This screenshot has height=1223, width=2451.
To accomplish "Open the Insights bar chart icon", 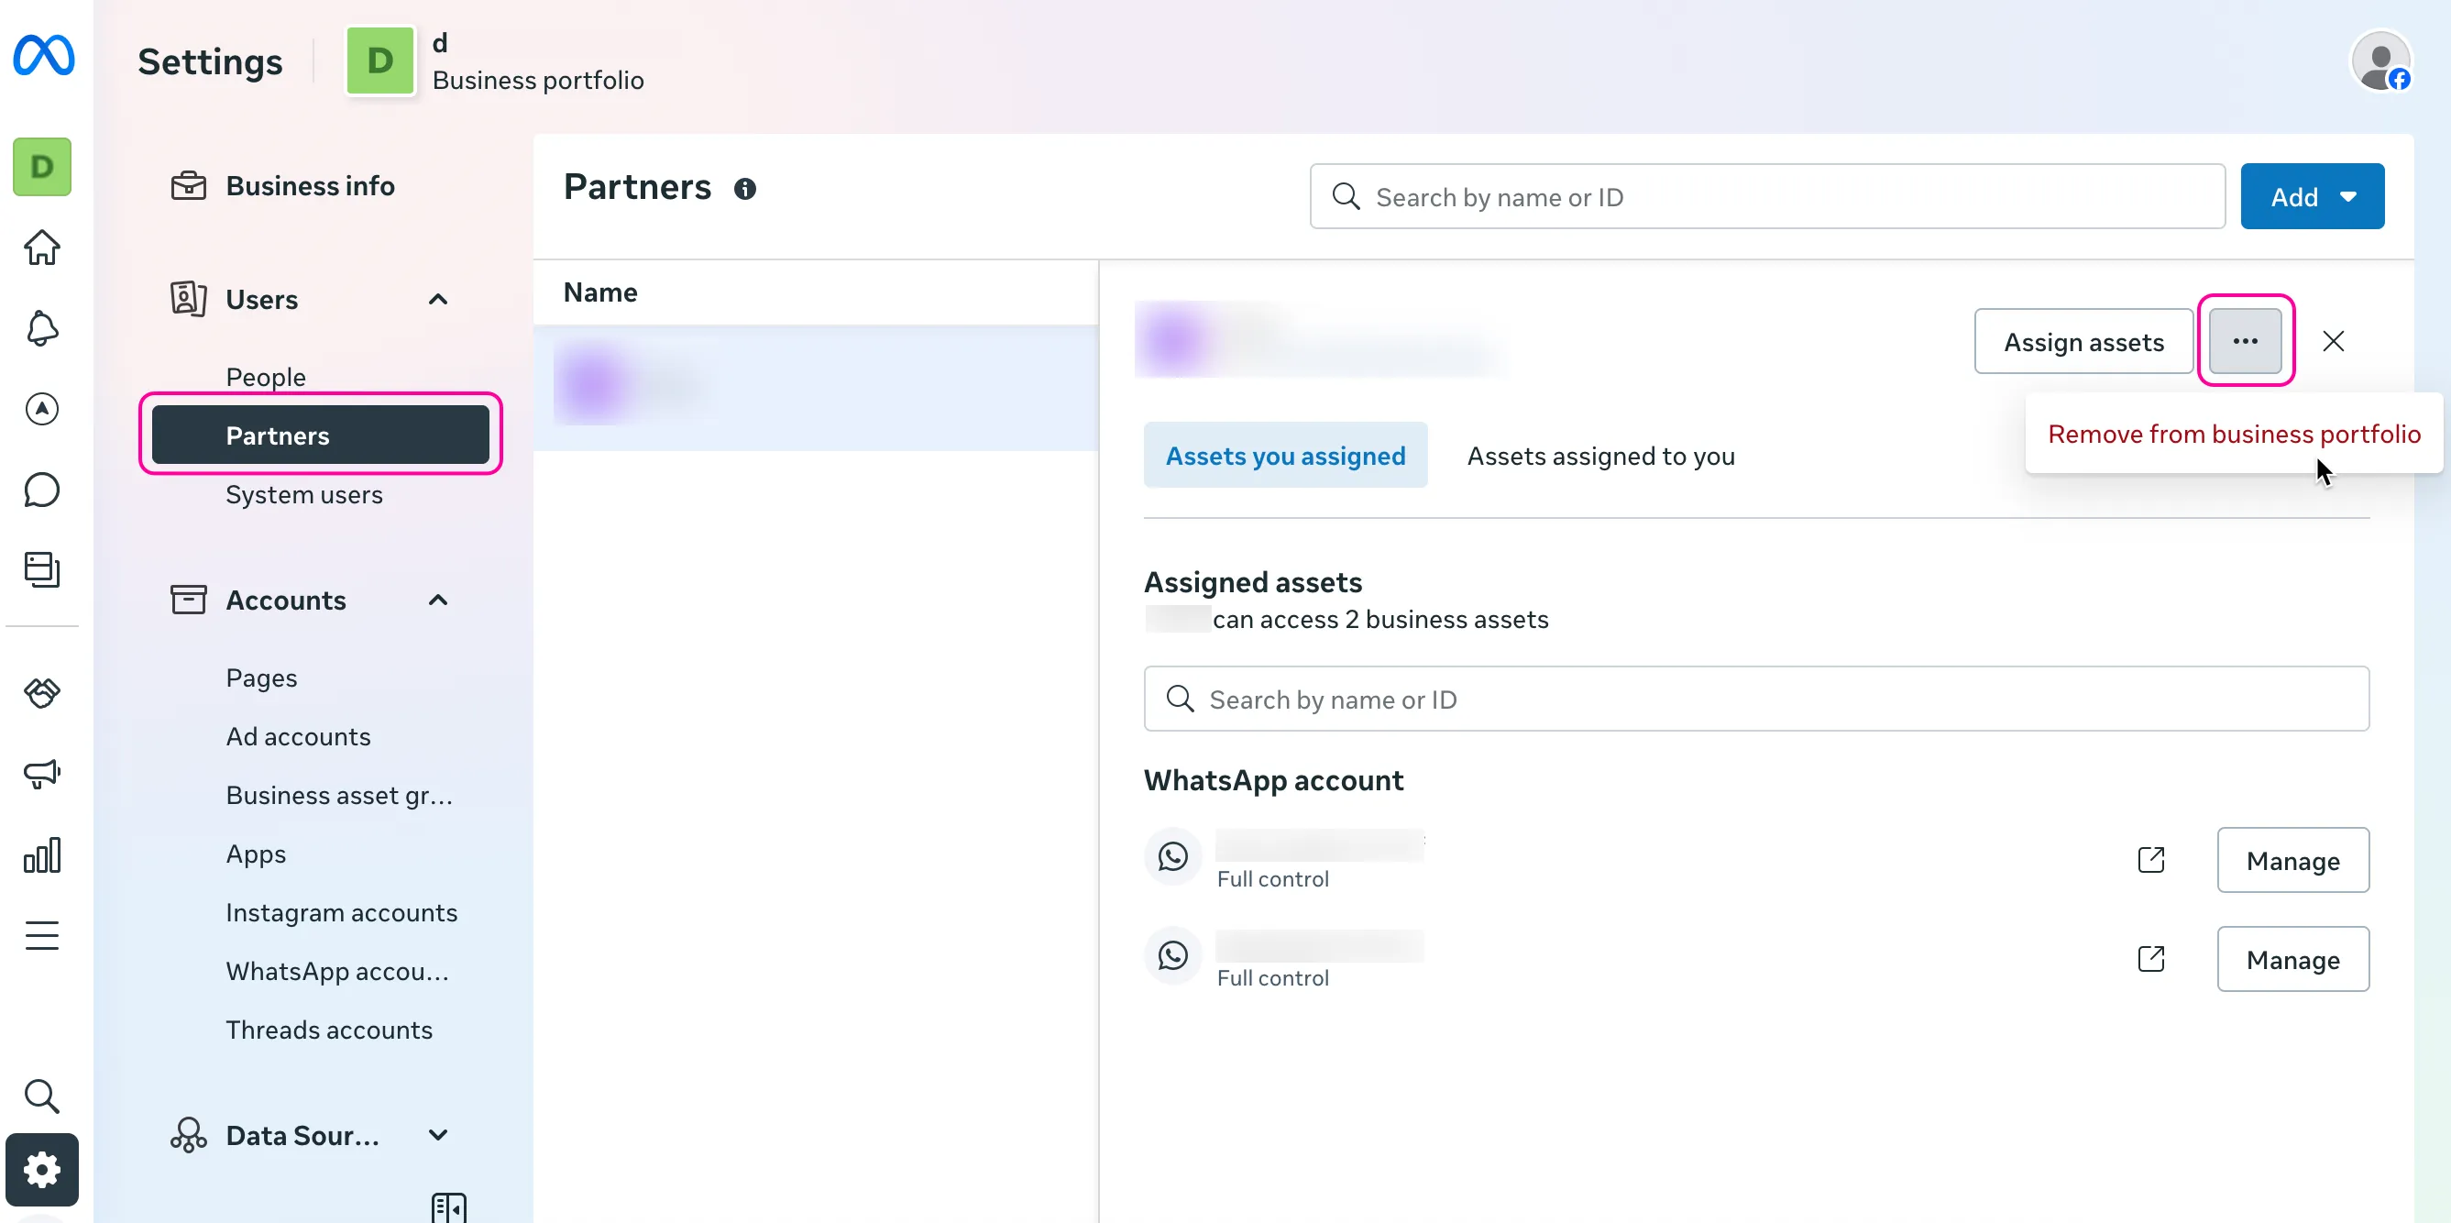I will [42, 854].
